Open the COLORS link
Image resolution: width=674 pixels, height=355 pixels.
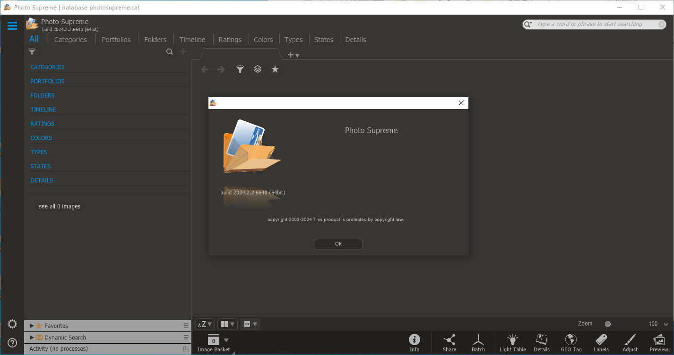coord(41,138)
